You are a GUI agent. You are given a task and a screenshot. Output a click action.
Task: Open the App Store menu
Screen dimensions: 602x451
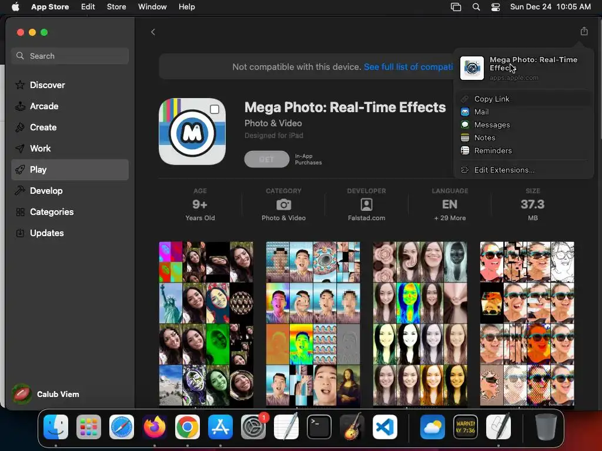click(50, 6)
